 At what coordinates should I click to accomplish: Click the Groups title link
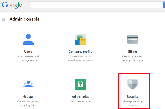28,96
